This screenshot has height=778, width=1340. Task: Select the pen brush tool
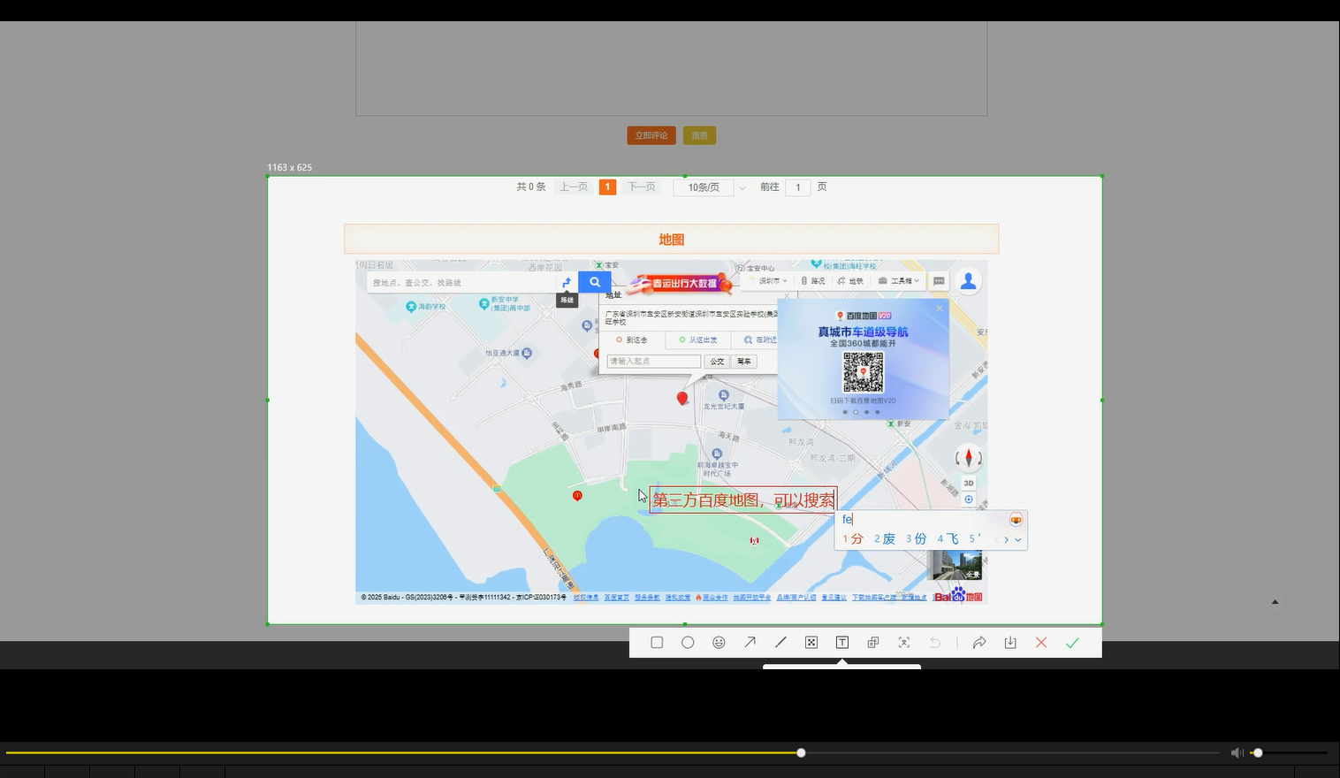(x=780, y=643)
